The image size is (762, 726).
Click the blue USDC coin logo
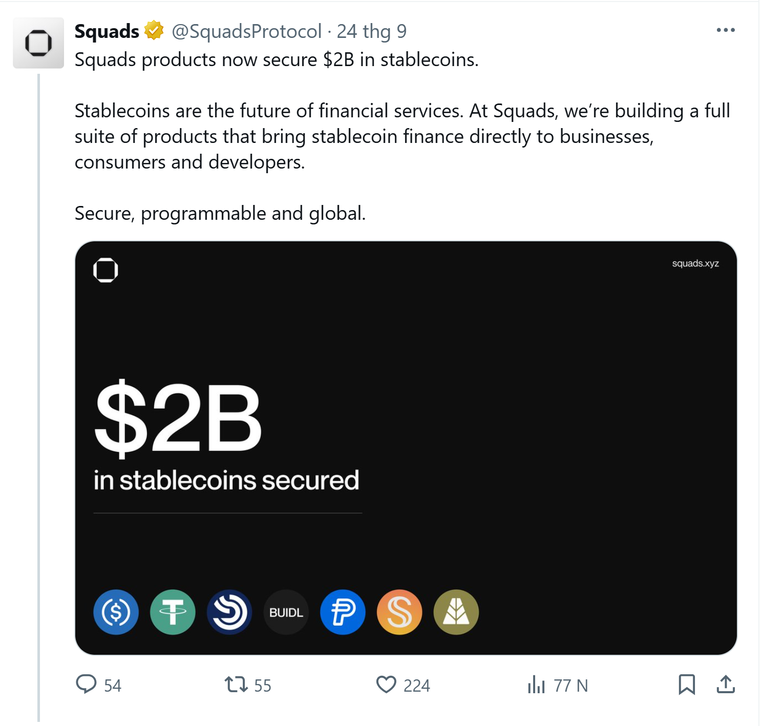[116, 612]
